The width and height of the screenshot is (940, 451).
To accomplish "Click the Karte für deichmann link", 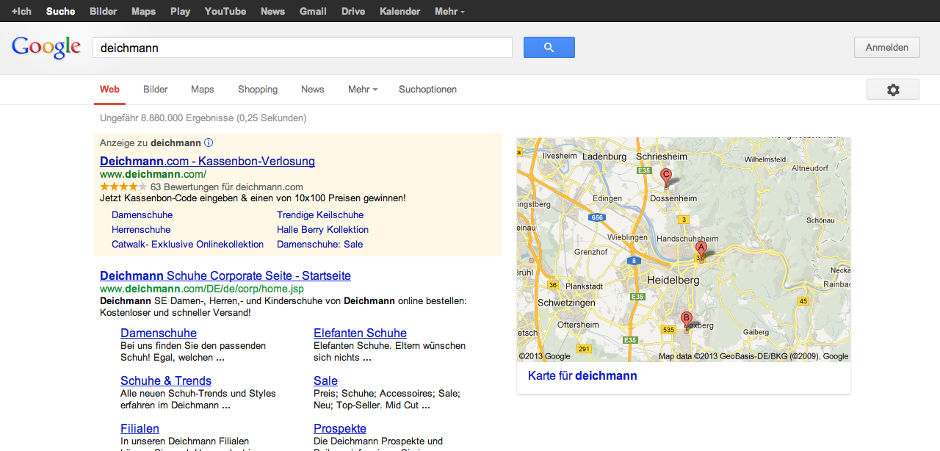I will point(582,376).
